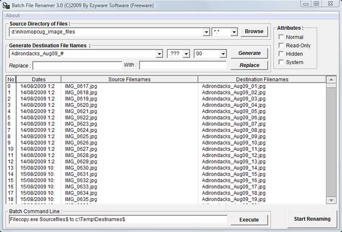Select source file IMG_0623.jpg
This screenshot has width=342, height=232.
(x=81, y=124)
